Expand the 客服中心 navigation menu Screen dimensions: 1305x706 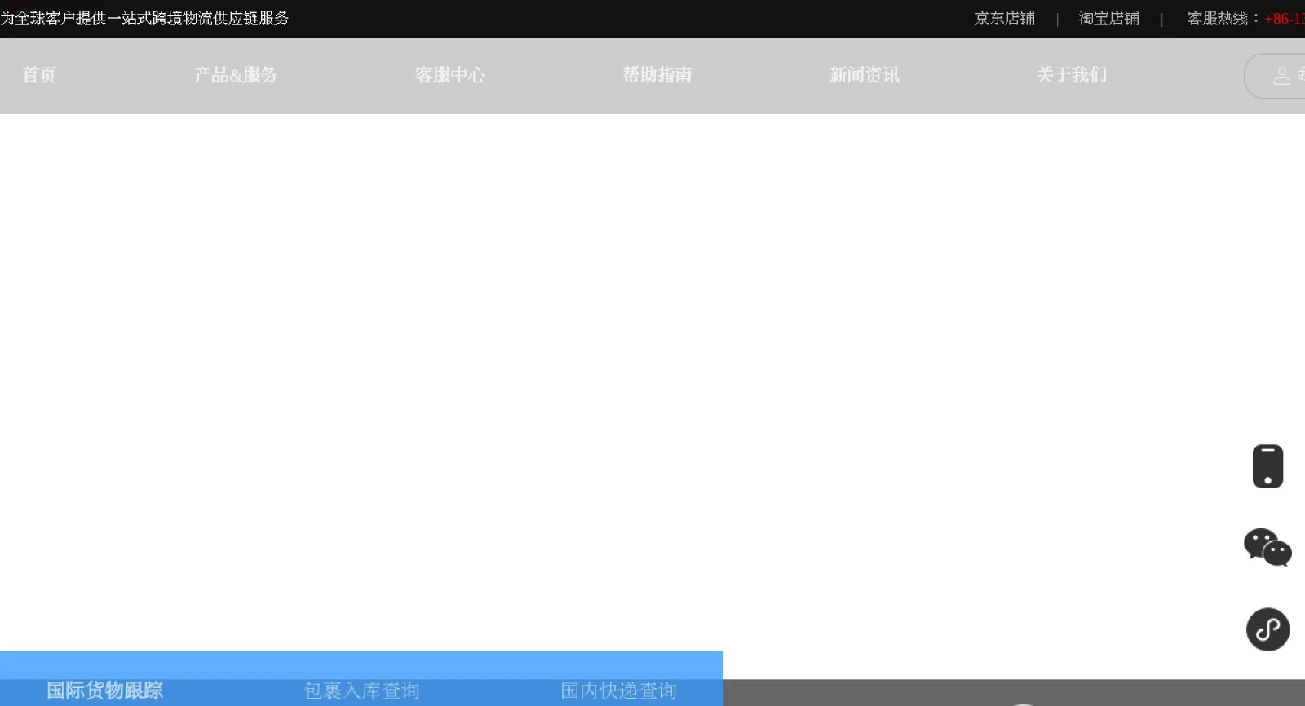pyautogui.click(x=449, y=75)
